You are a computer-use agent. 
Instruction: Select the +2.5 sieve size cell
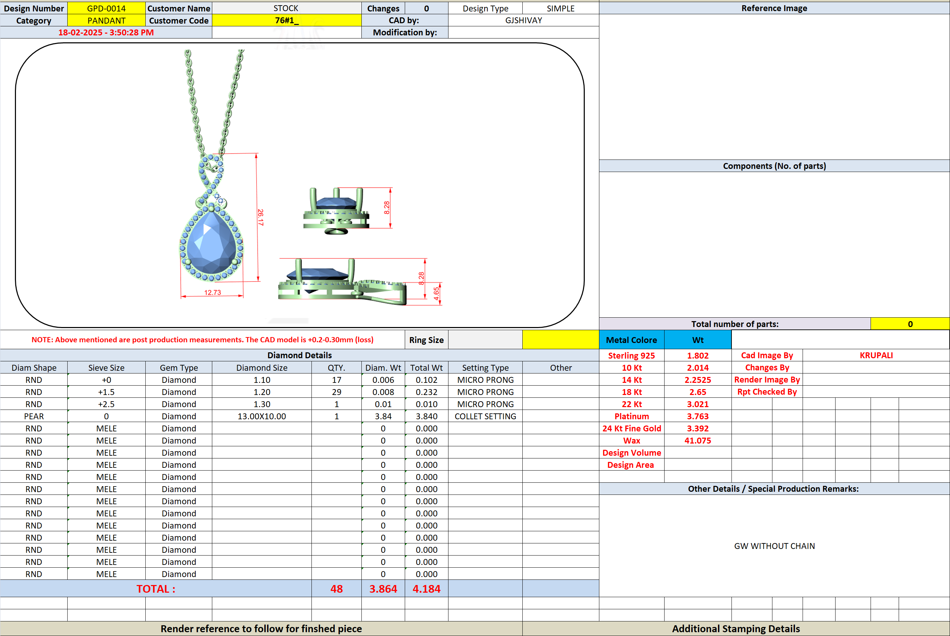pos(106,404)
